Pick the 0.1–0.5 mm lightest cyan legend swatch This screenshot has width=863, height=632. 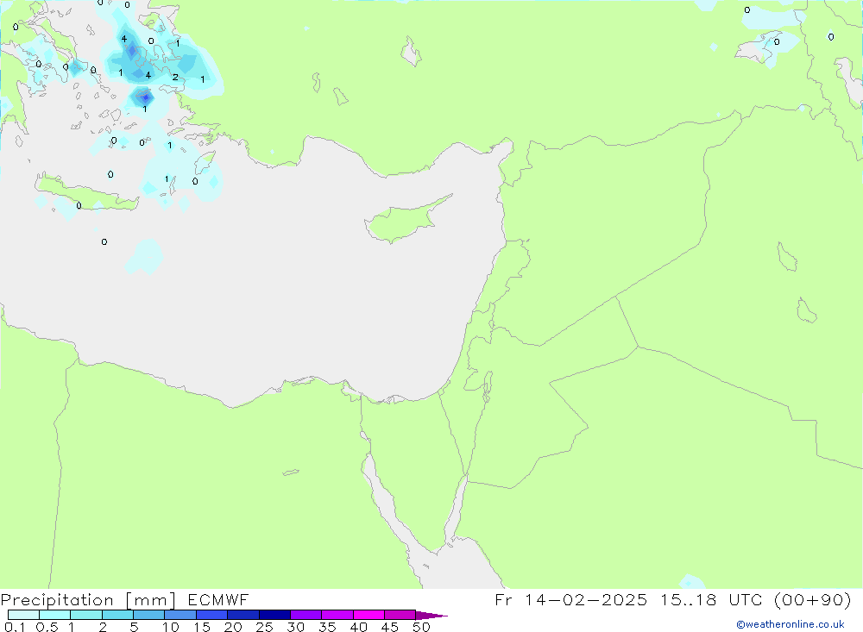point(23,615)
